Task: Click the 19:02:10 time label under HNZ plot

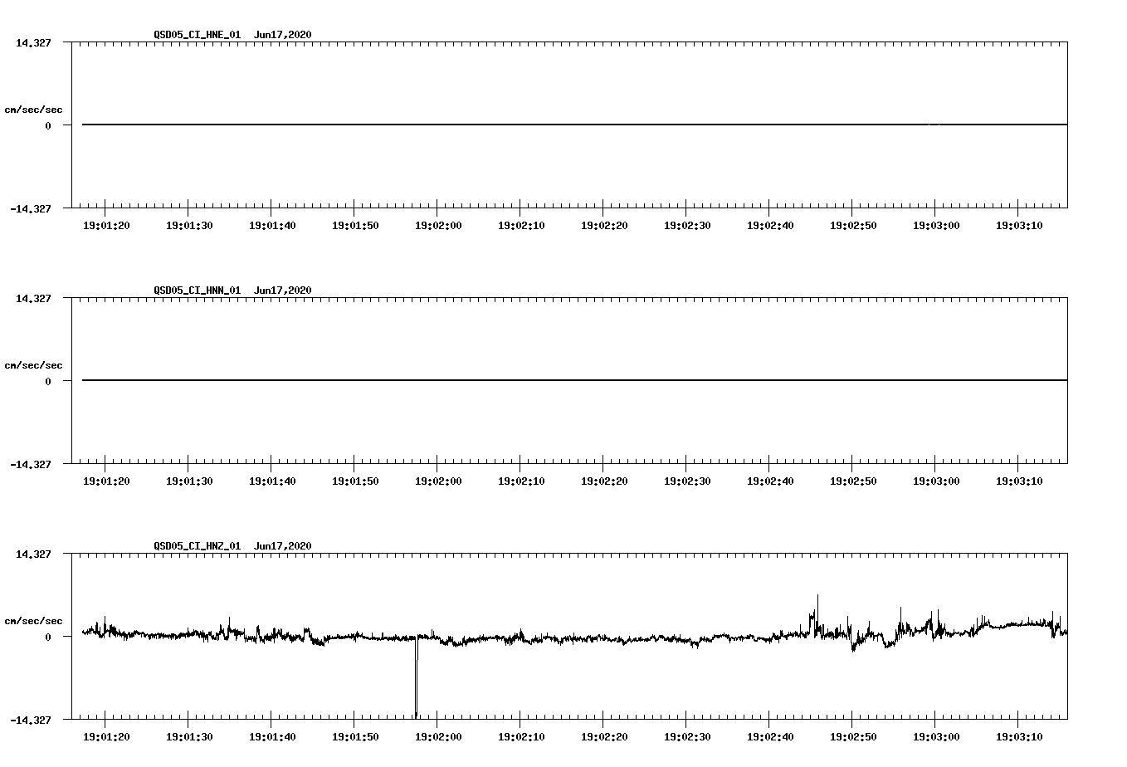Action: coord(521,737)
